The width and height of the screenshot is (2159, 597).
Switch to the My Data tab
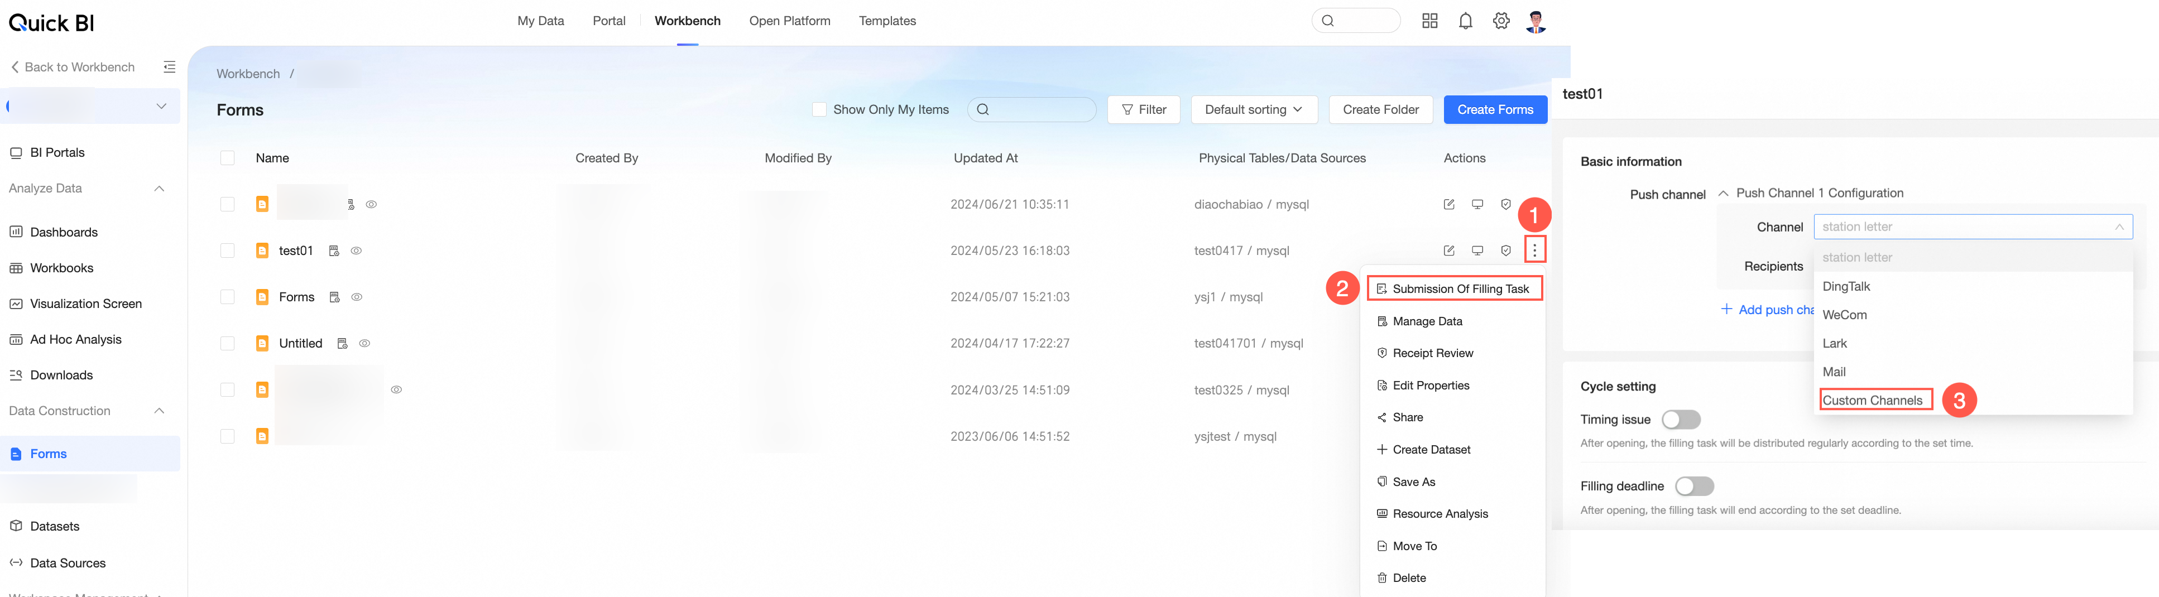point(541,21)
